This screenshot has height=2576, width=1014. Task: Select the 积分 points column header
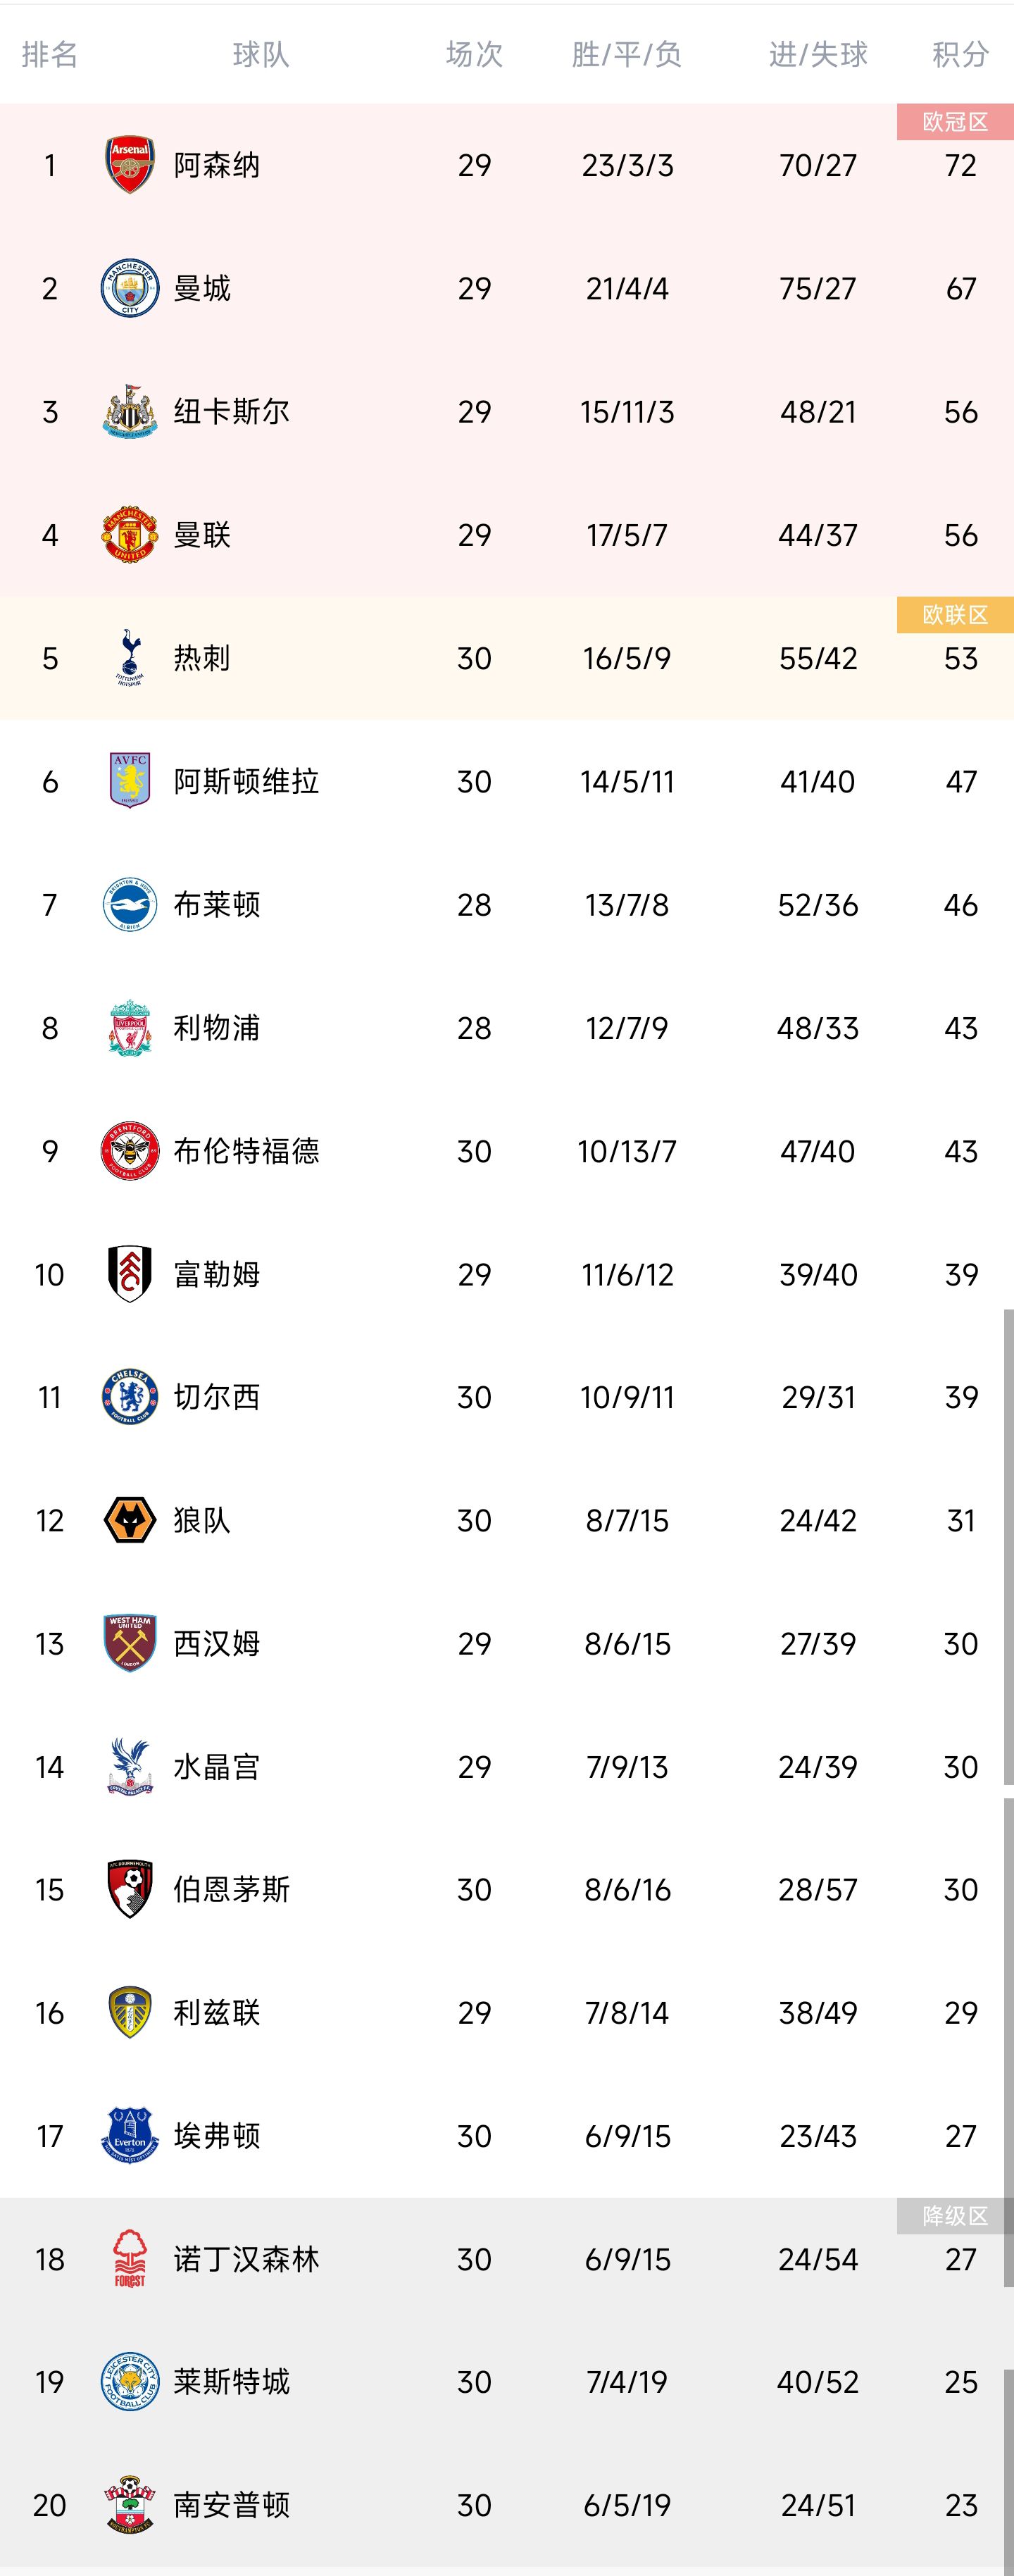[x=960, y=54]
